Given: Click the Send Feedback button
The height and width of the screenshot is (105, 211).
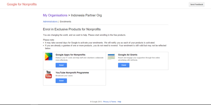Looking at the screenshot, I should pos(196,4).
